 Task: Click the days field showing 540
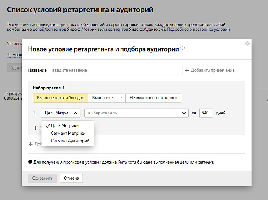click(x=206, y=113)
